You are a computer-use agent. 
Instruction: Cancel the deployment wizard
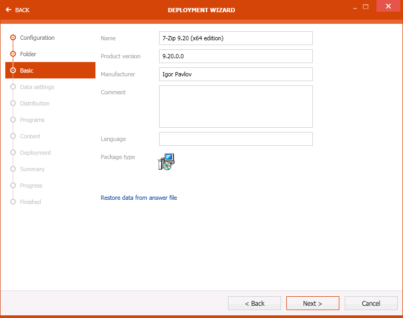(371, 303)
